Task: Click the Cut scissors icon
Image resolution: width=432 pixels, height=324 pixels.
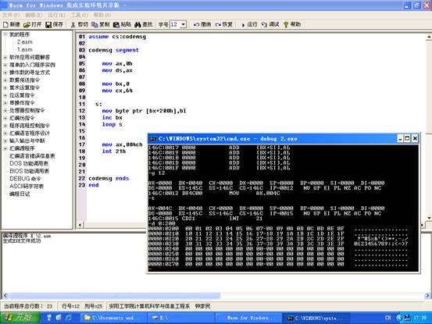Action: (73, 24)
